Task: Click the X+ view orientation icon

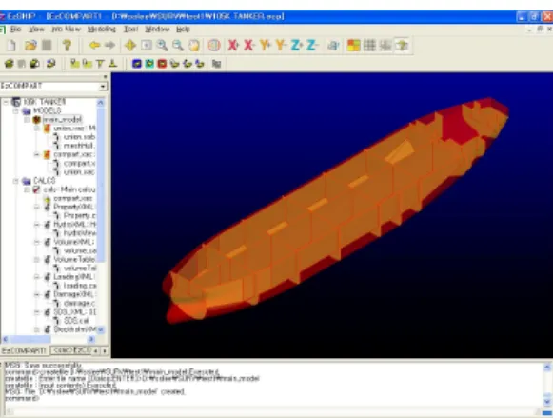Action: [233, 45]
